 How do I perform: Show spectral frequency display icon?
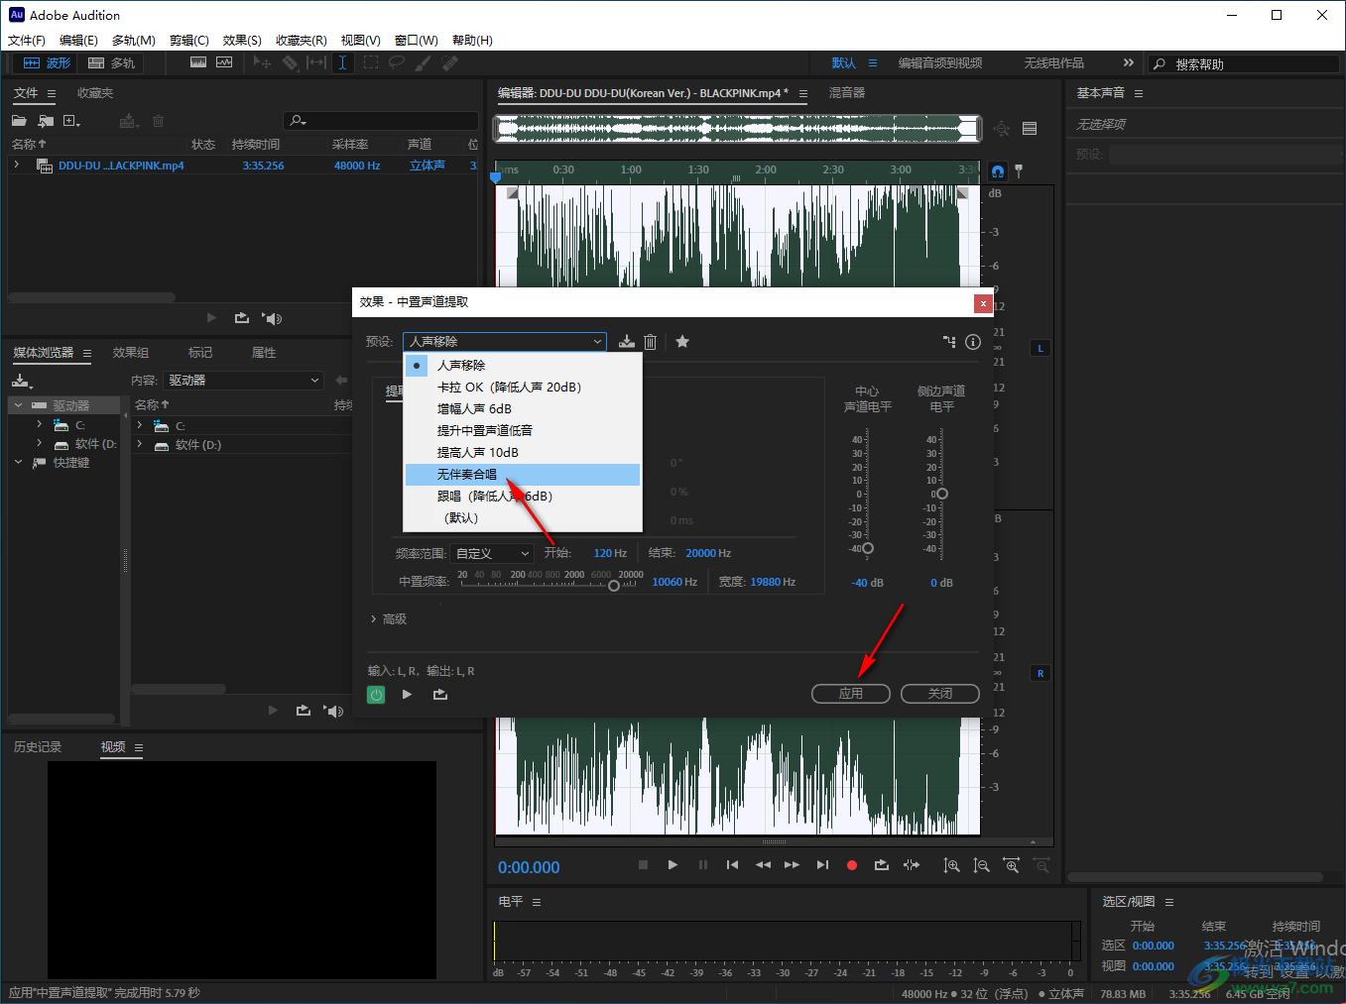198,62
